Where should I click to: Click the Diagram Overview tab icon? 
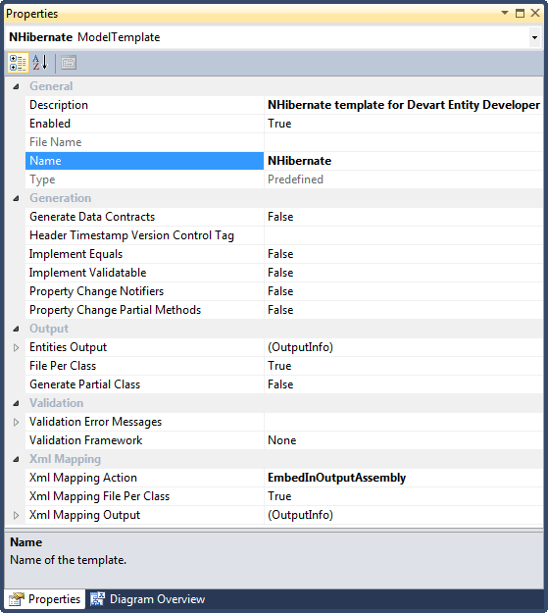tap(97, 599)
